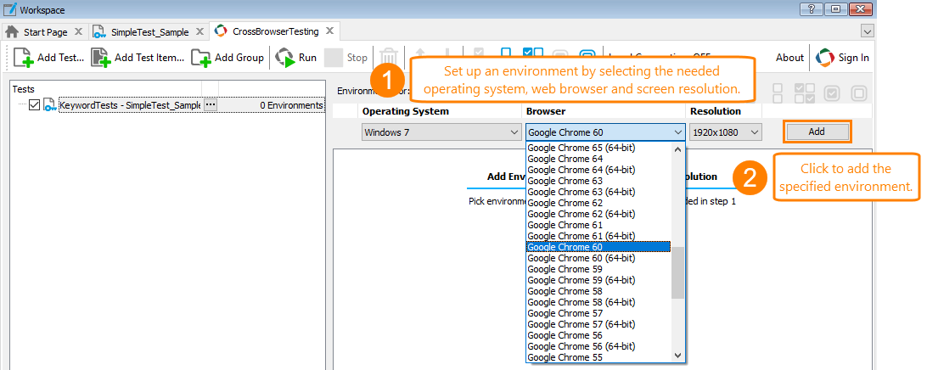927x370 pixels.
Task: Click the trash can Delete icon
Action: click(x=389, y=58)
